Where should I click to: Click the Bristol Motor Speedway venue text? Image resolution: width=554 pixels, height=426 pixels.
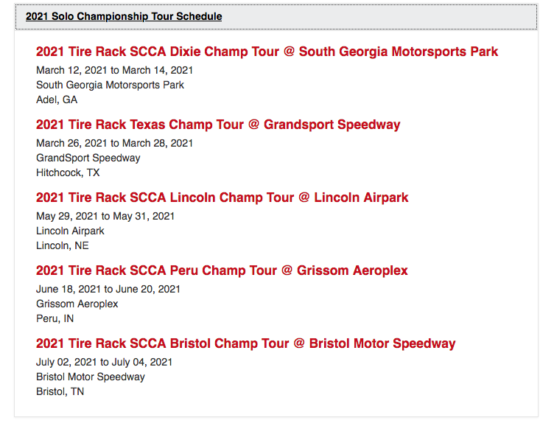click(91, 377)
